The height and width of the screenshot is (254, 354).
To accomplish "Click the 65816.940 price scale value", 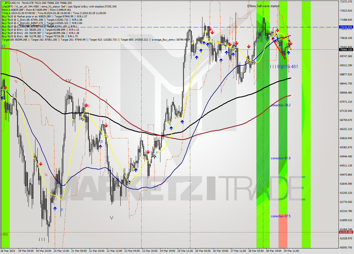I will [x=346, y=138].
